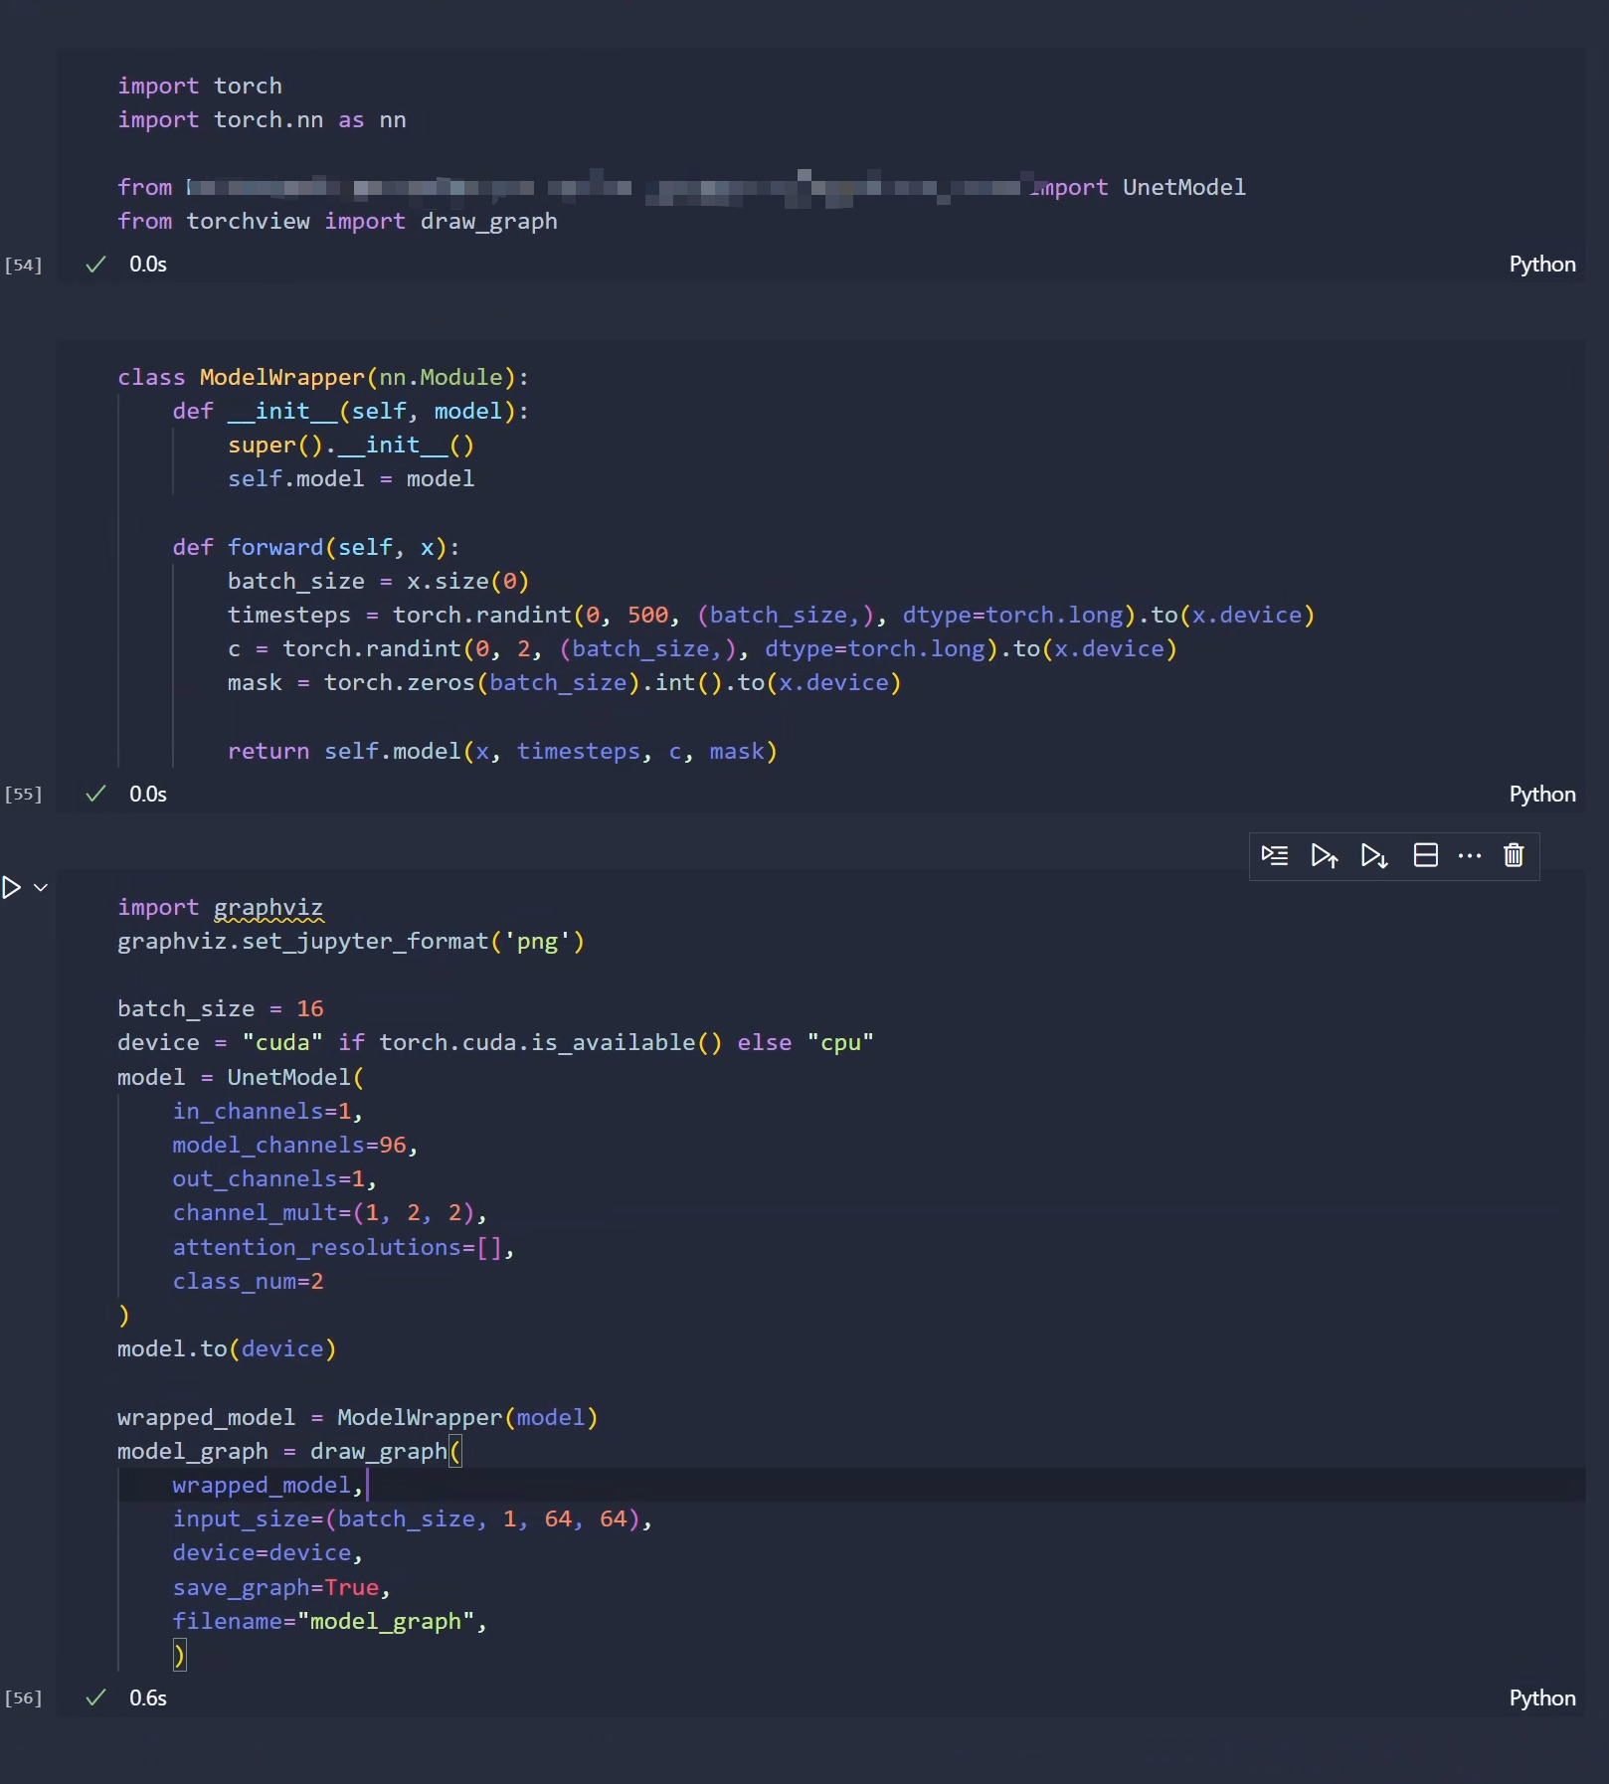Execute cell and below via toolbar icon
1609x1784 pixels.
point(1373,855)
